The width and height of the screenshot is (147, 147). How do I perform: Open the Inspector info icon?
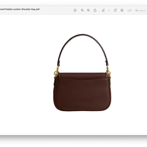(75, 10)
